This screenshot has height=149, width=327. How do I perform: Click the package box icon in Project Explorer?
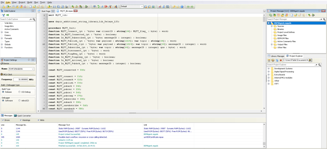[273, 60]
